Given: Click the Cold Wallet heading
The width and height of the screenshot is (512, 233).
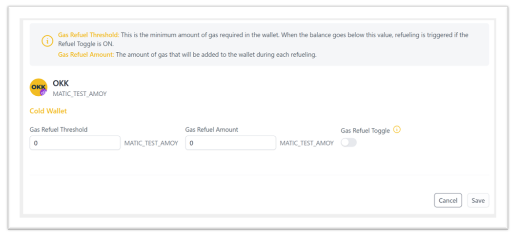Looking at the screenshot, I should click(x=48, y=111).
